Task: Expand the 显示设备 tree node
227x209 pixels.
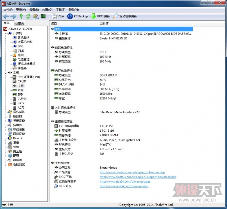Action: (x=6, y=121)
